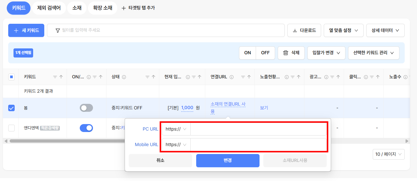417x181 pixels.
Task: Focus the PC URL text field
Action: tap(258, 129)
